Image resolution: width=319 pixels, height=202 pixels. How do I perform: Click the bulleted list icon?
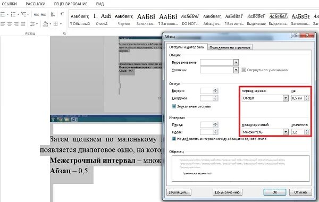3,14
